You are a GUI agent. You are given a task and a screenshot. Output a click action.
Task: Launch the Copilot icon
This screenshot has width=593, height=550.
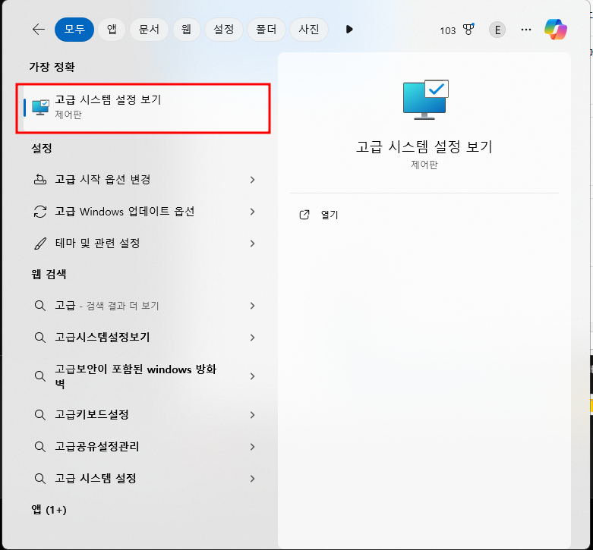[556, 30]
